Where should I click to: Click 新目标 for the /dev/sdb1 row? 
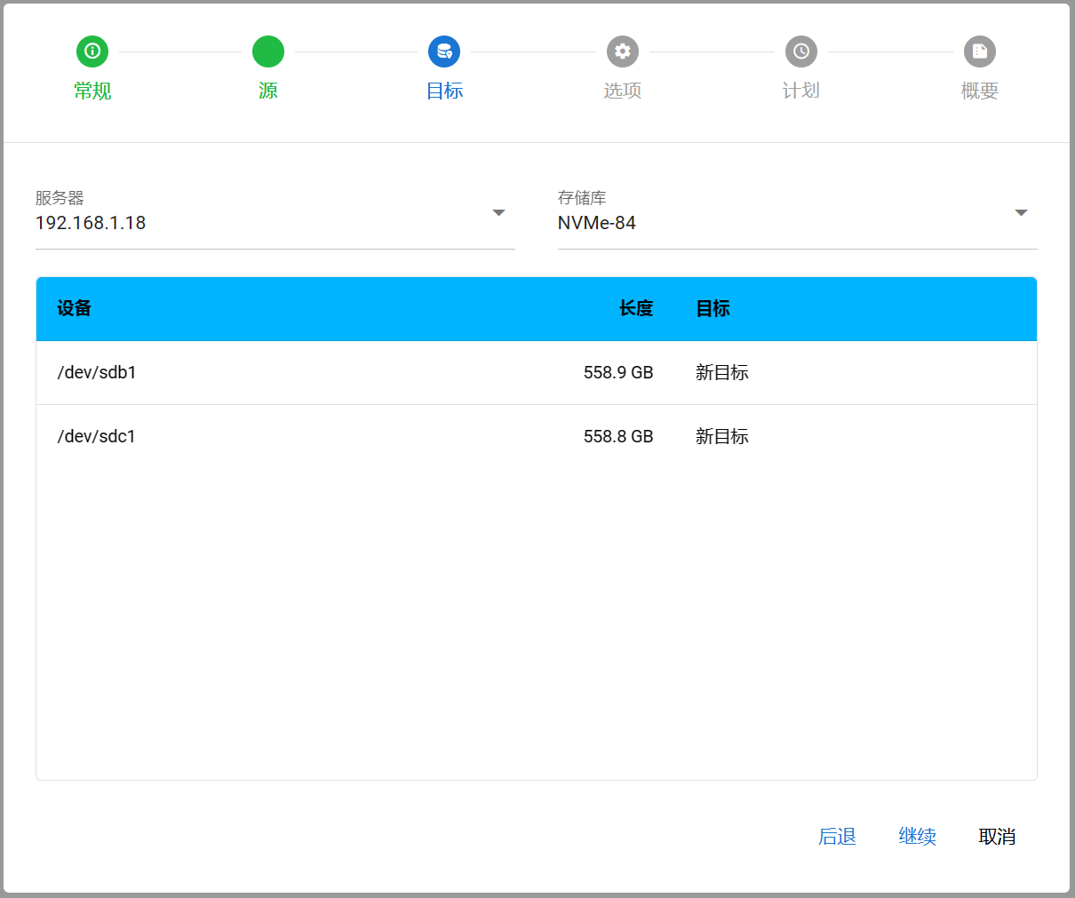(x=722, y=373)
